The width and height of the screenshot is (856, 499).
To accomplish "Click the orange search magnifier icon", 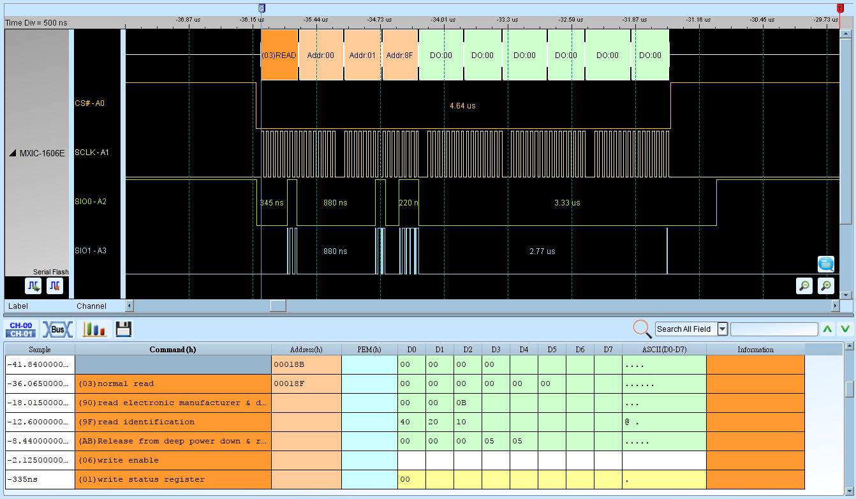I will click(642, 329).
